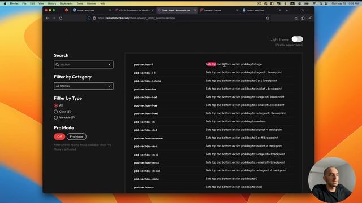Select the 'All' type radio button
Screen dimensions: 362x203
(55, 105)
